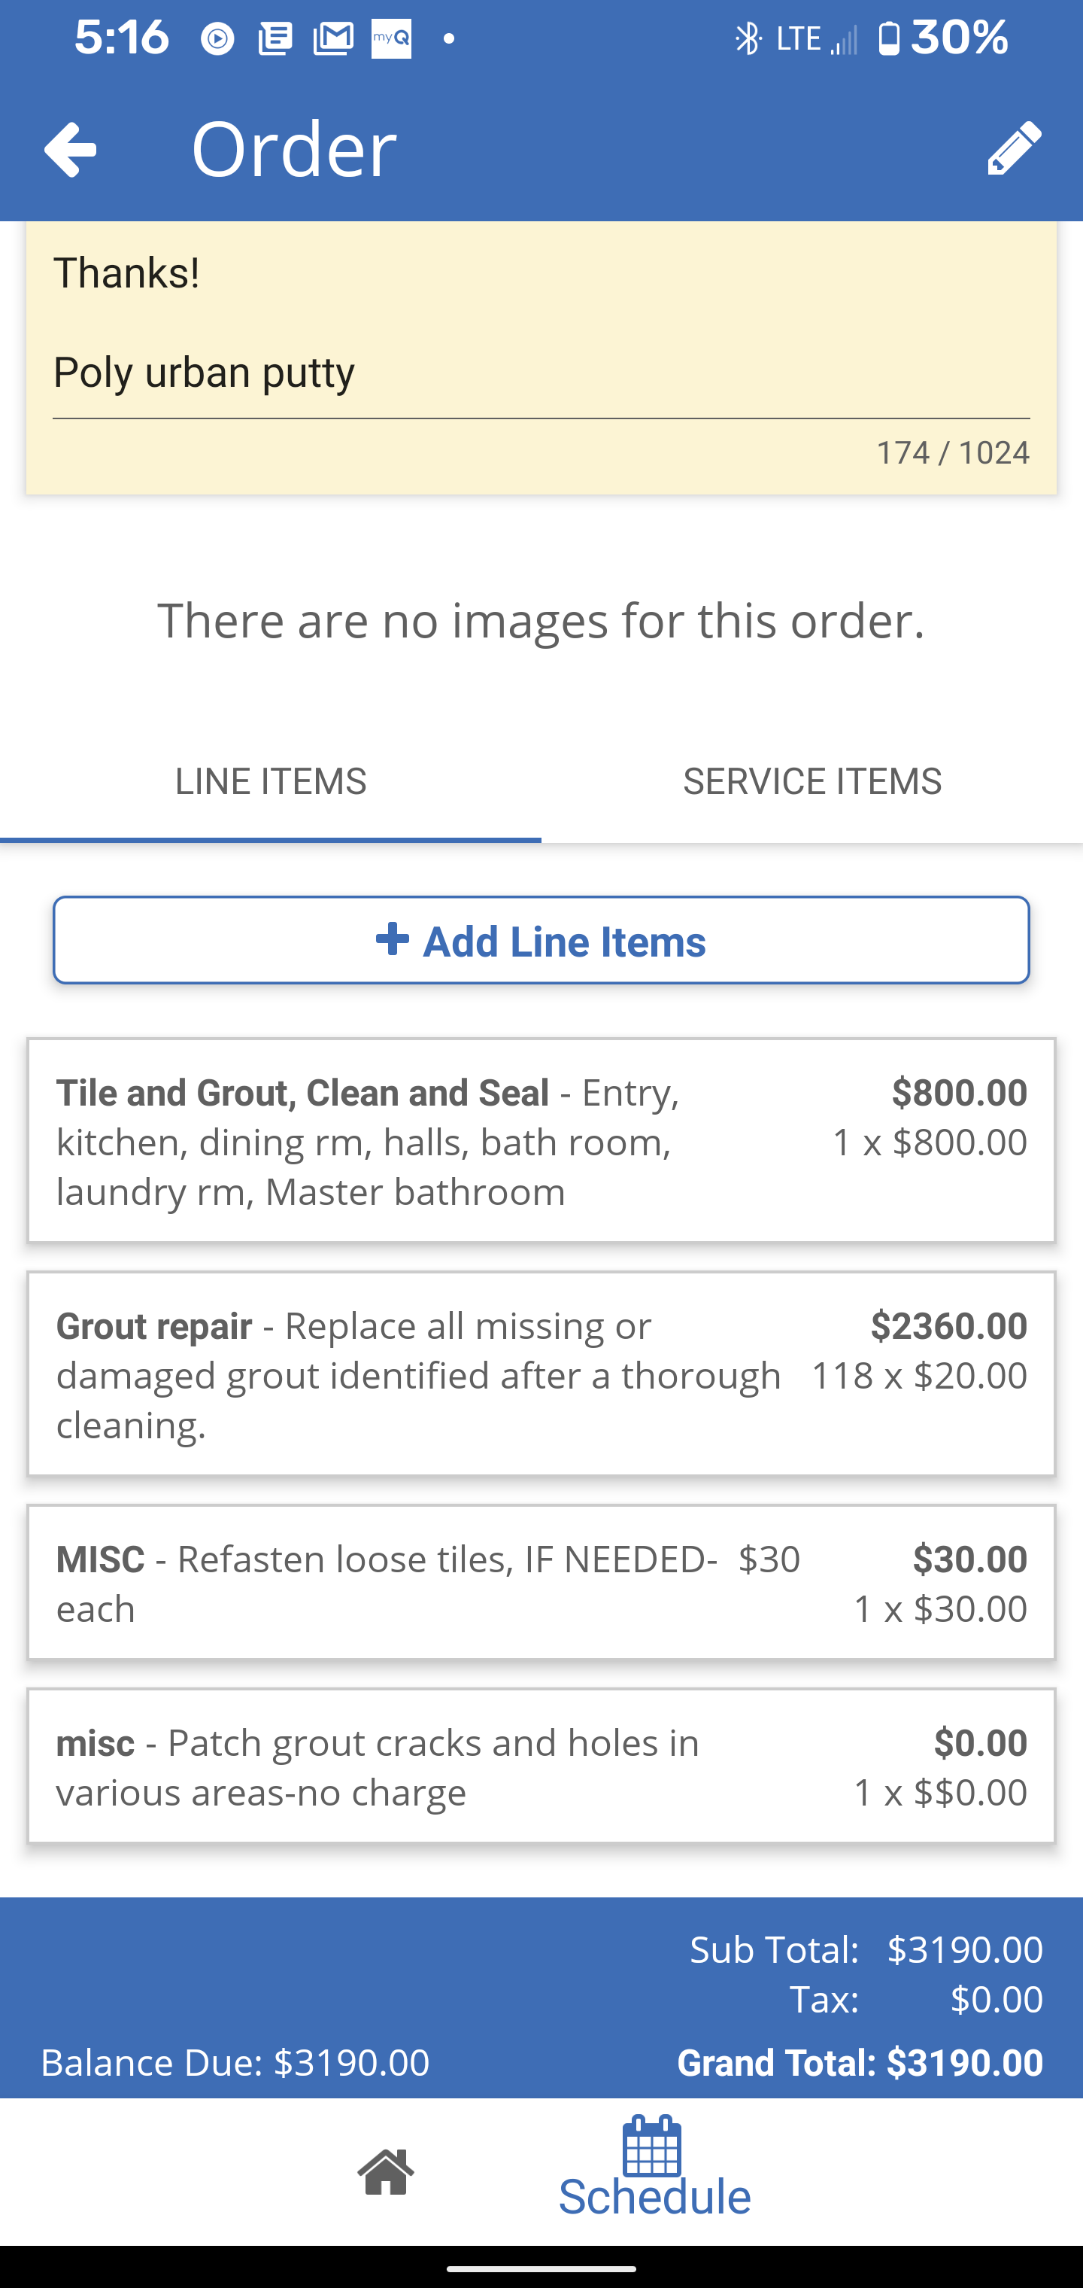Tap the Bluetooth status icon

(x=748, y=38)
